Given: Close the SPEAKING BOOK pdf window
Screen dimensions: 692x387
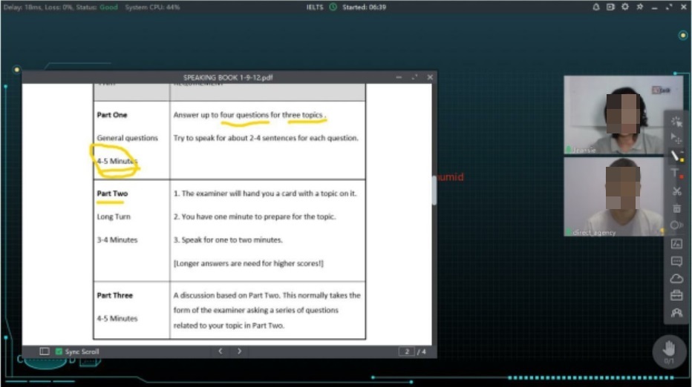Looking at the screenshot, I should 430,77.
